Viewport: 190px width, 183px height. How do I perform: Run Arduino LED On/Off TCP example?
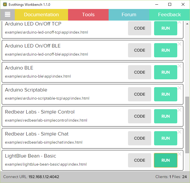coord(166,28)
